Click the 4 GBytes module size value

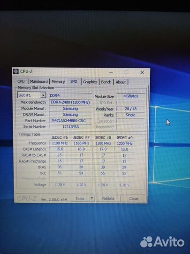click(131, 96)
